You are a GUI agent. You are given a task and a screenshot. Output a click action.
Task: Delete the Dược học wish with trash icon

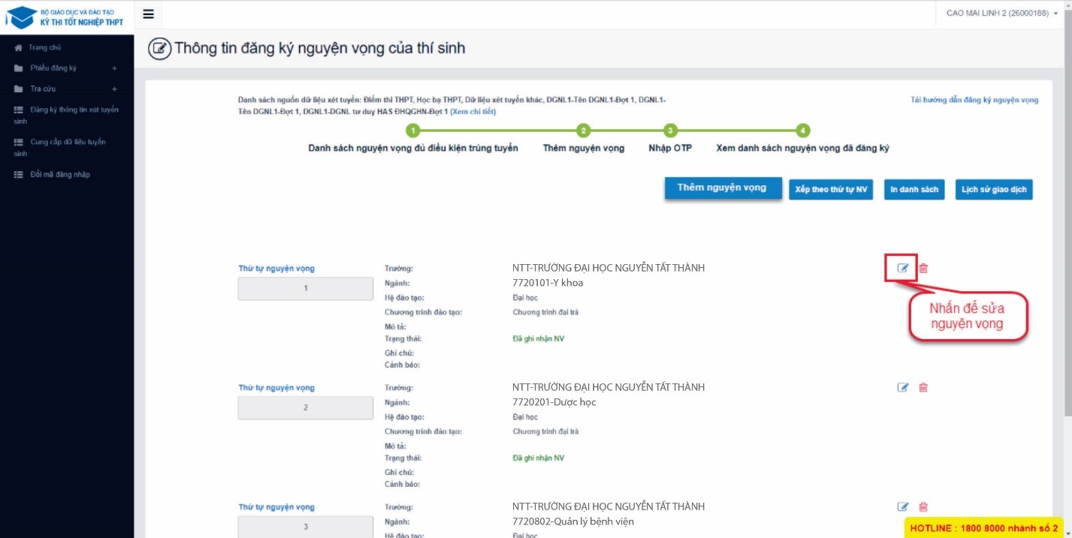click(x=923, y=387)
